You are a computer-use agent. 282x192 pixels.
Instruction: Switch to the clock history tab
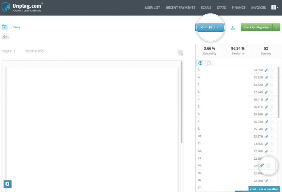[209, 63]
